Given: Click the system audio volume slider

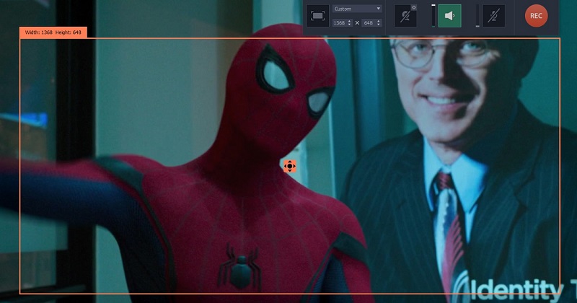Looking at the screenshot, I should point(433,16).
